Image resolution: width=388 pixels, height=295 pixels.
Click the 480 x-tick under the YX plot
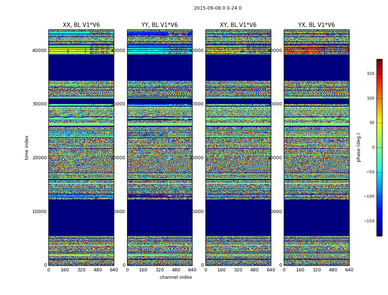(333, 270)
